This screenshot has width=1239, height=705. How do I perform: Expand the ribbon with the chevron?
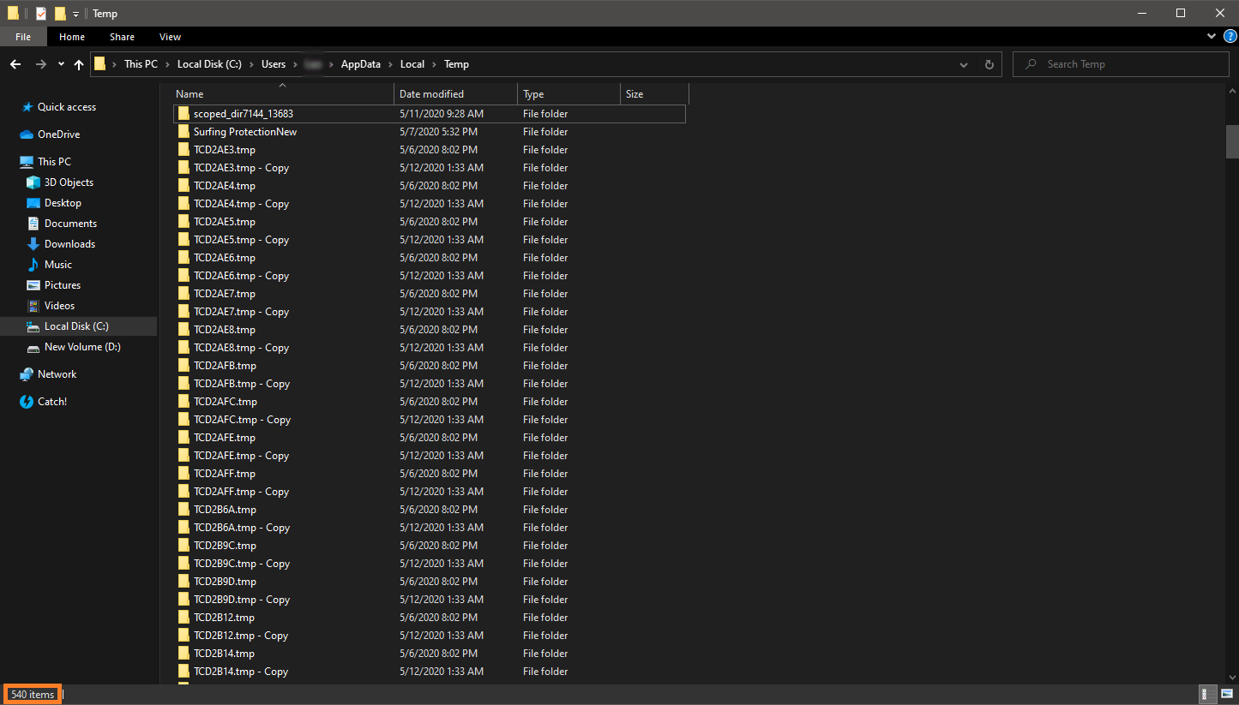tap(1211, 37)
